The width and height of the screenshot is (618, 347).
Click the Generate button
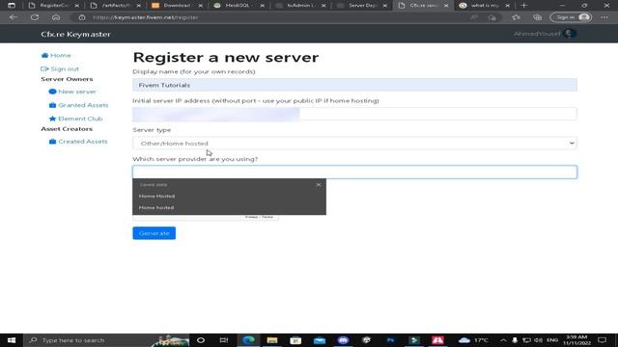point(154,233)
